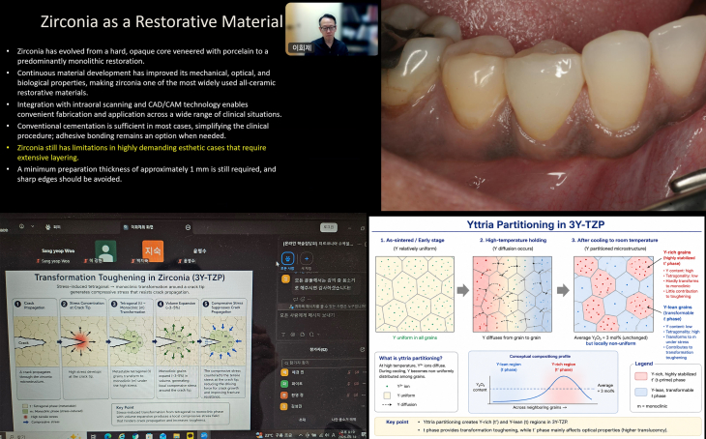This screenshot has height=439, width=706.
Task: Open the Copilot sparkle icon in the taskbar
Action: tap(74, 436)
